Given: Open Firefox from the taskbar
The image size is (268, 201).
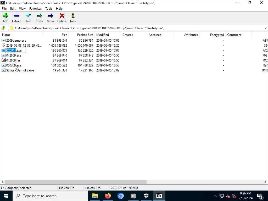Looking at the screenshot, I should point(108,196).
